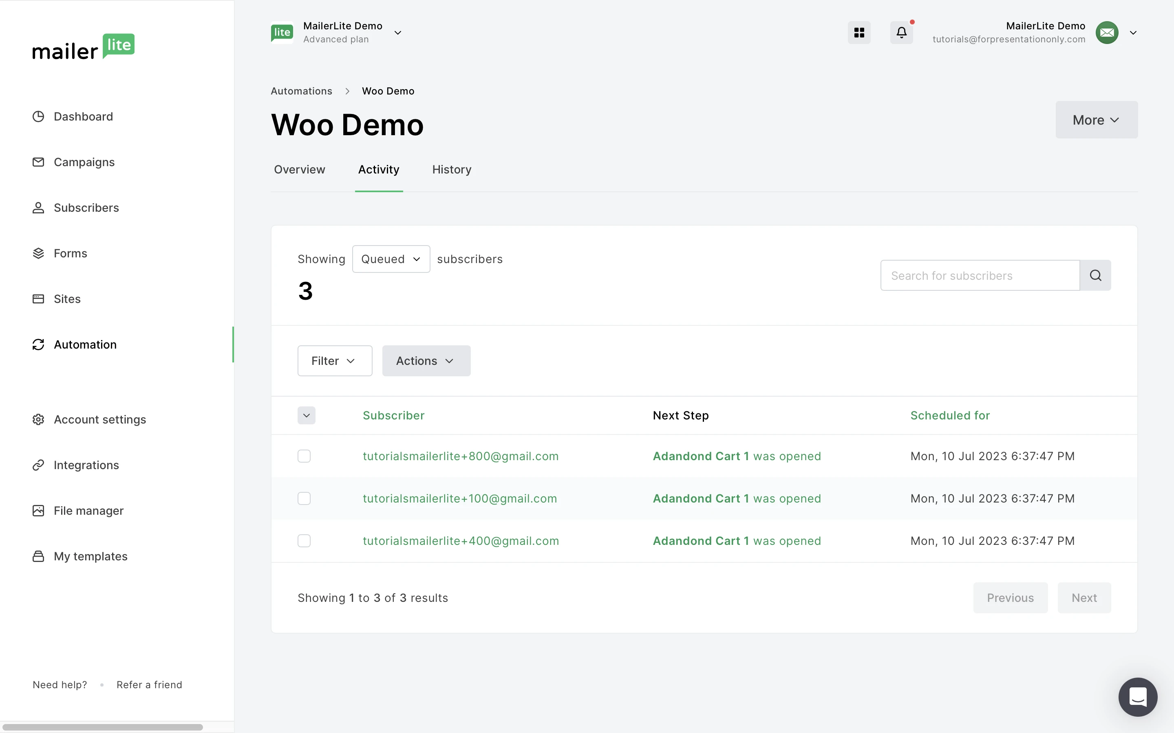Open the Filter dropdown
1174x733 pixels.
click(x=335, y=361)
